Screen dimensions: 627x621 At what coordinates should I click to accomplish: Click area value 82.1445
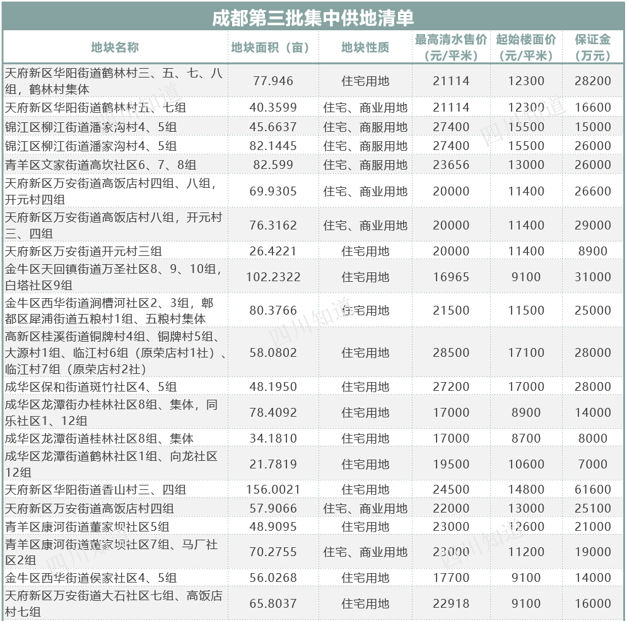click(273, 146)
